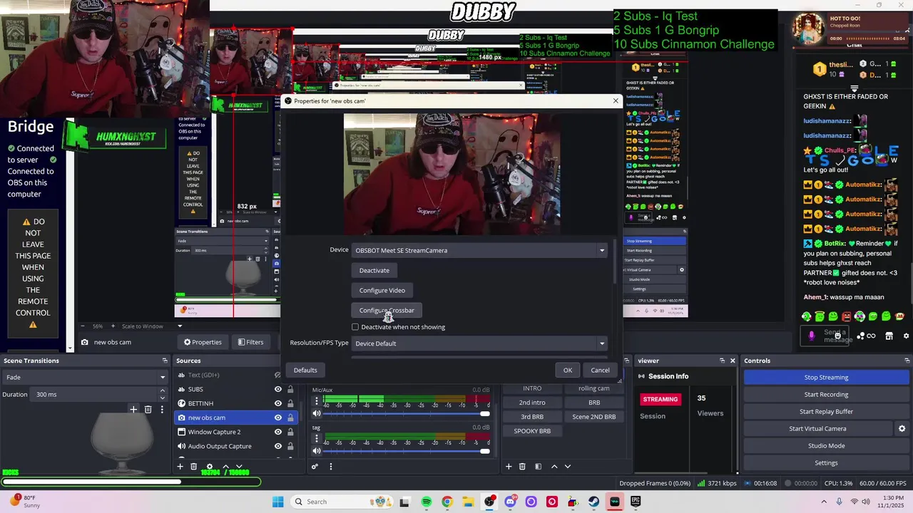
Task: Increase transition Duration with up arrow
Action: coord(162,391)
